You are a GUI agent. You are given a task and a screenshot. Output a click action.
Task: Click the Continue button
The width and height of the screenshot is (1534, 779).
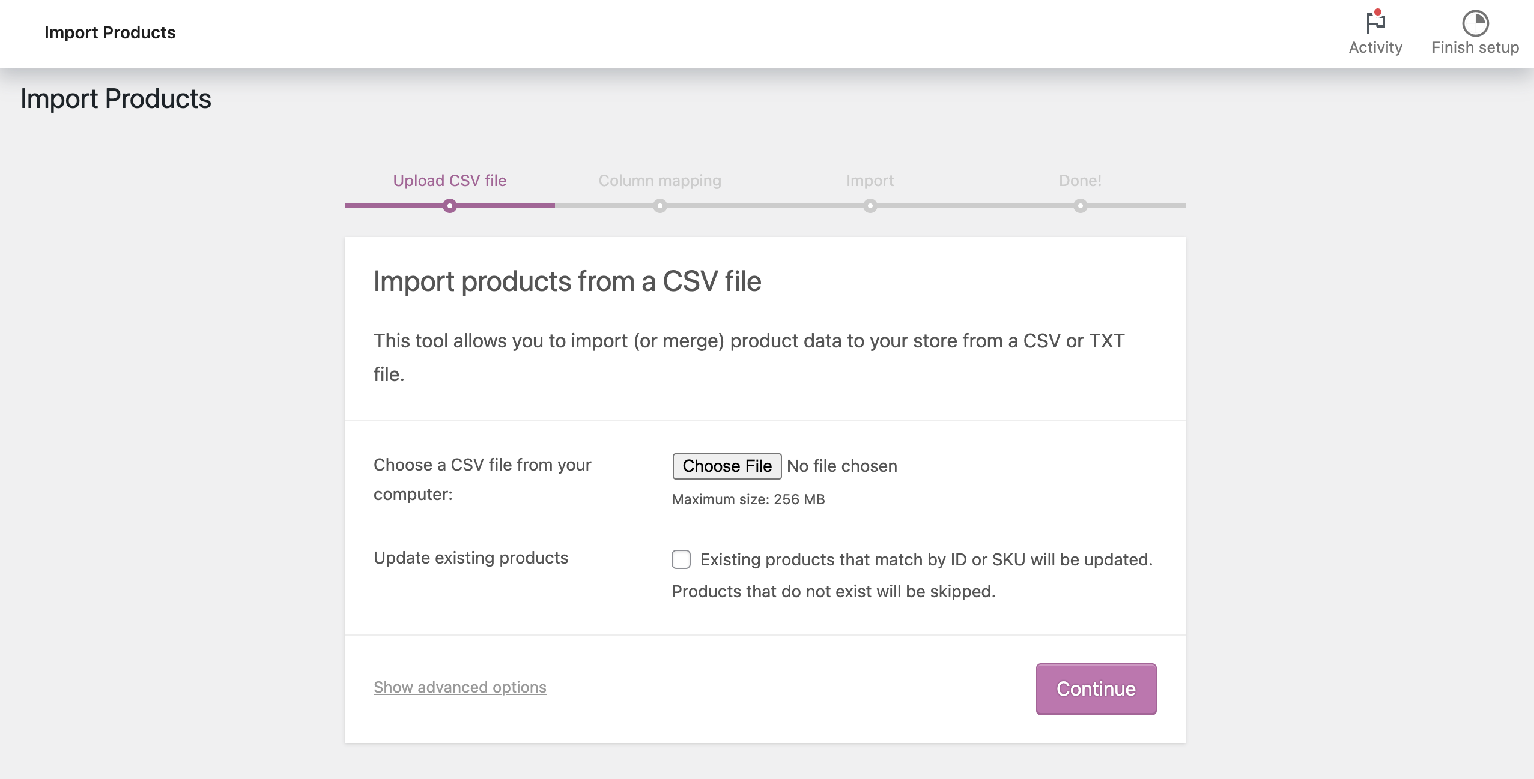tap(1094, 687)
